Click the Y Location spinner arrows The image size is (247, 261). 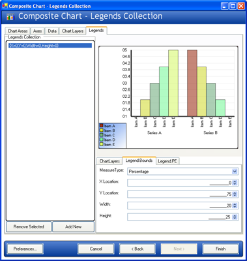tap(235, 194)
